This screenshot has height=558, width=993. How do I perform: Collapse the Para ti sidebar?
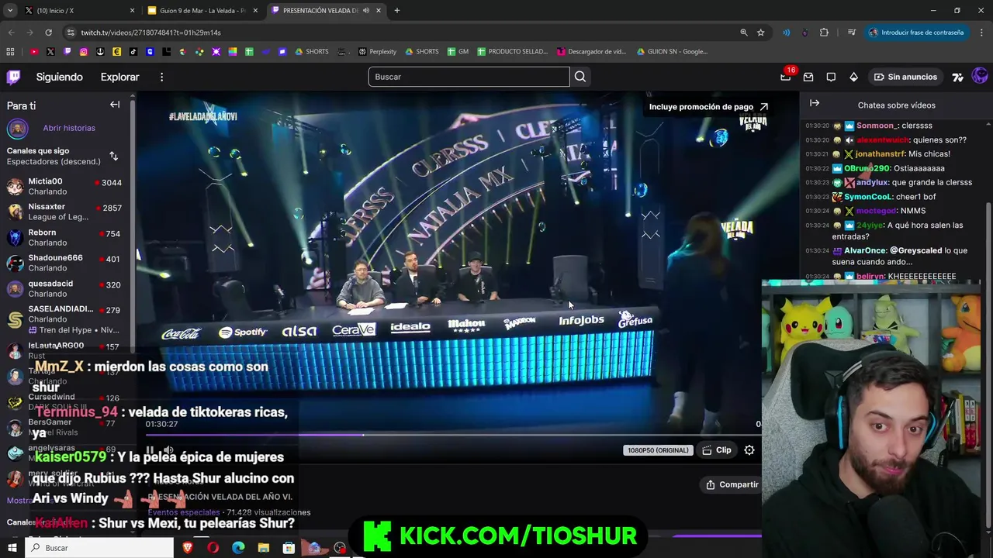115,105
